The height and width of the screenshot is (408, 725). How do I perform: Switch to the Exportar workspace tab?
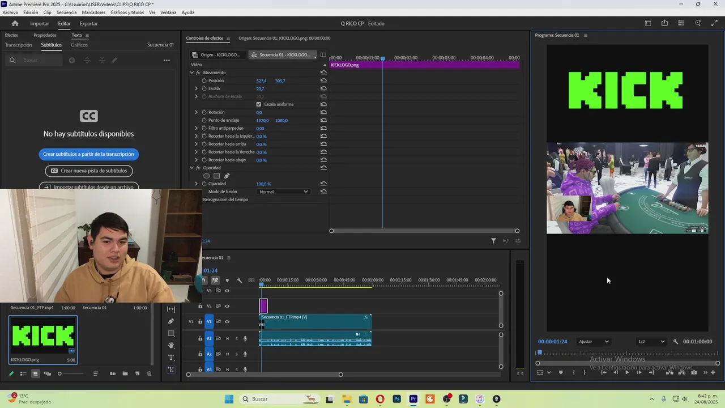[x=88, y=23]
